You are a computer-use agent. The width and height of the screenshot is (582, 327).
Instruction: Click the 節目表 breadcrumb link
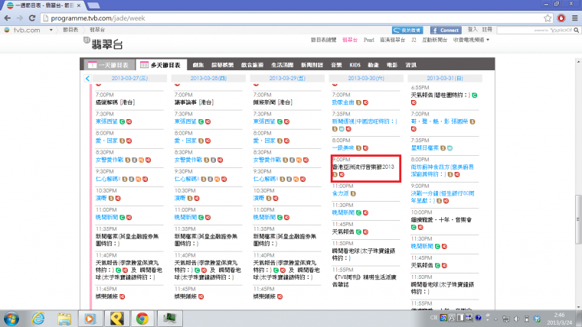(70, 30)
